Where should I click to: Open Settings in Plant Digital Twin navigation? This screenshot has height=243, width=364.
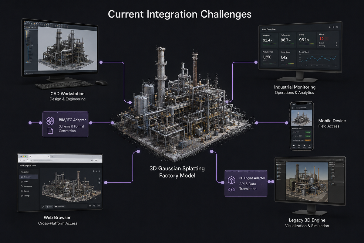[29, 196]
